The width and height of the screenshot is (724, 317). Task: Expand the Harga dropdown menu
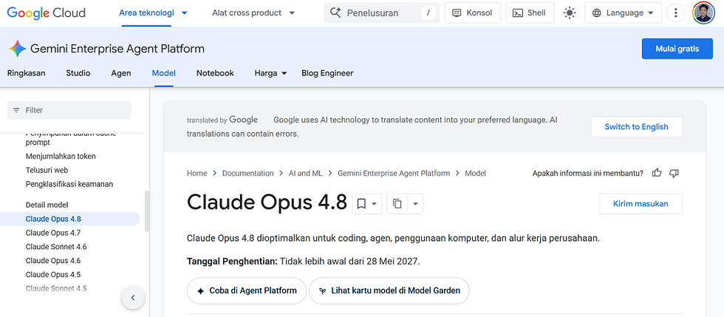[x=284, y=73]
